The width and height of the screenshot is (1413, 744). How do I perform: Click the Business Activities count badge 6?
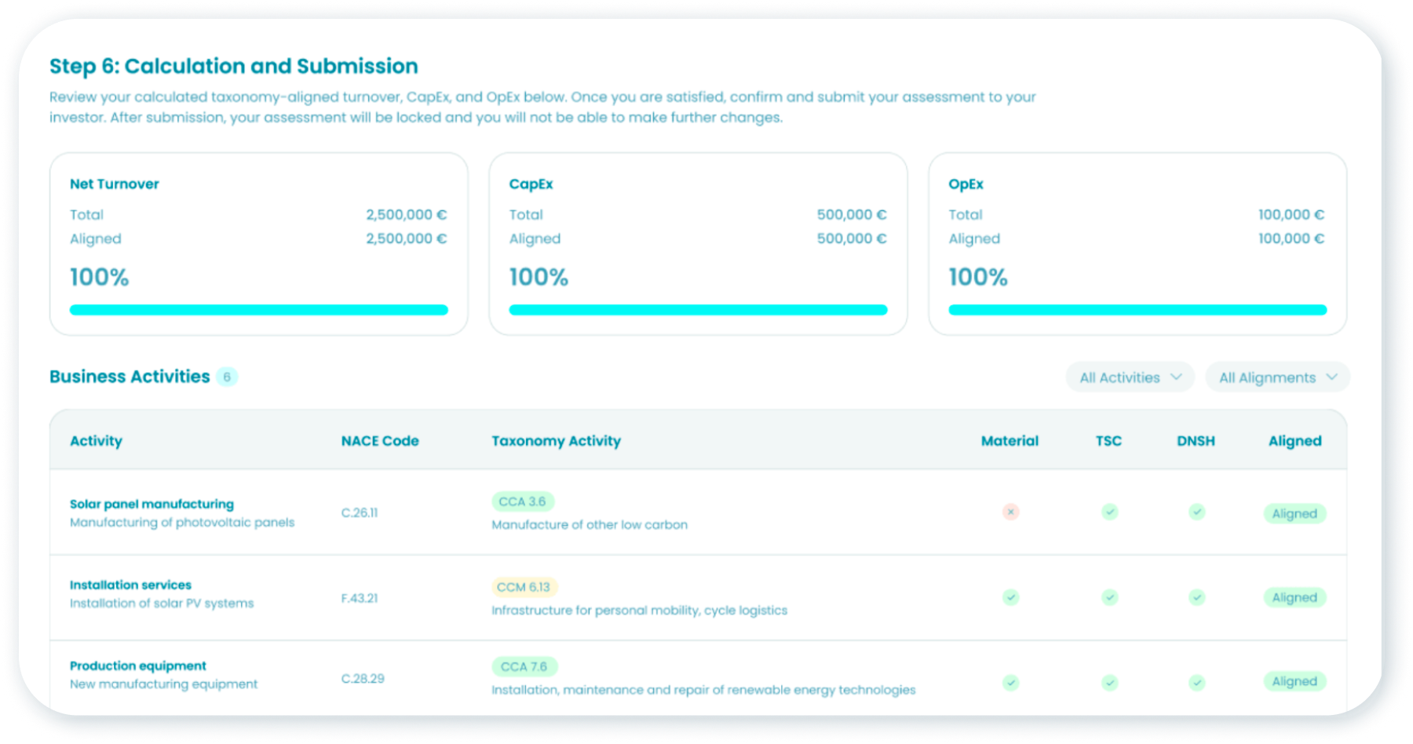pyautogui.click(x=227, y=377)
